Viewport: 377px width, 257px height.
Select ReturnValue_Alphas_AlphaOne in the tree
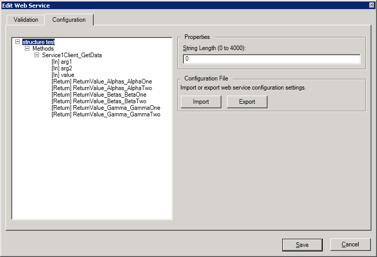pyautogui.click(x=101, y=81)
